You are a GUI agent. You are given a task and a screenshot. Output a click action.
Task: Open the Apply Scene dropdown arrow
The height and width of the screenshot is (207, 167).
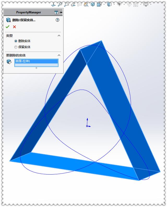pos(141,4)
